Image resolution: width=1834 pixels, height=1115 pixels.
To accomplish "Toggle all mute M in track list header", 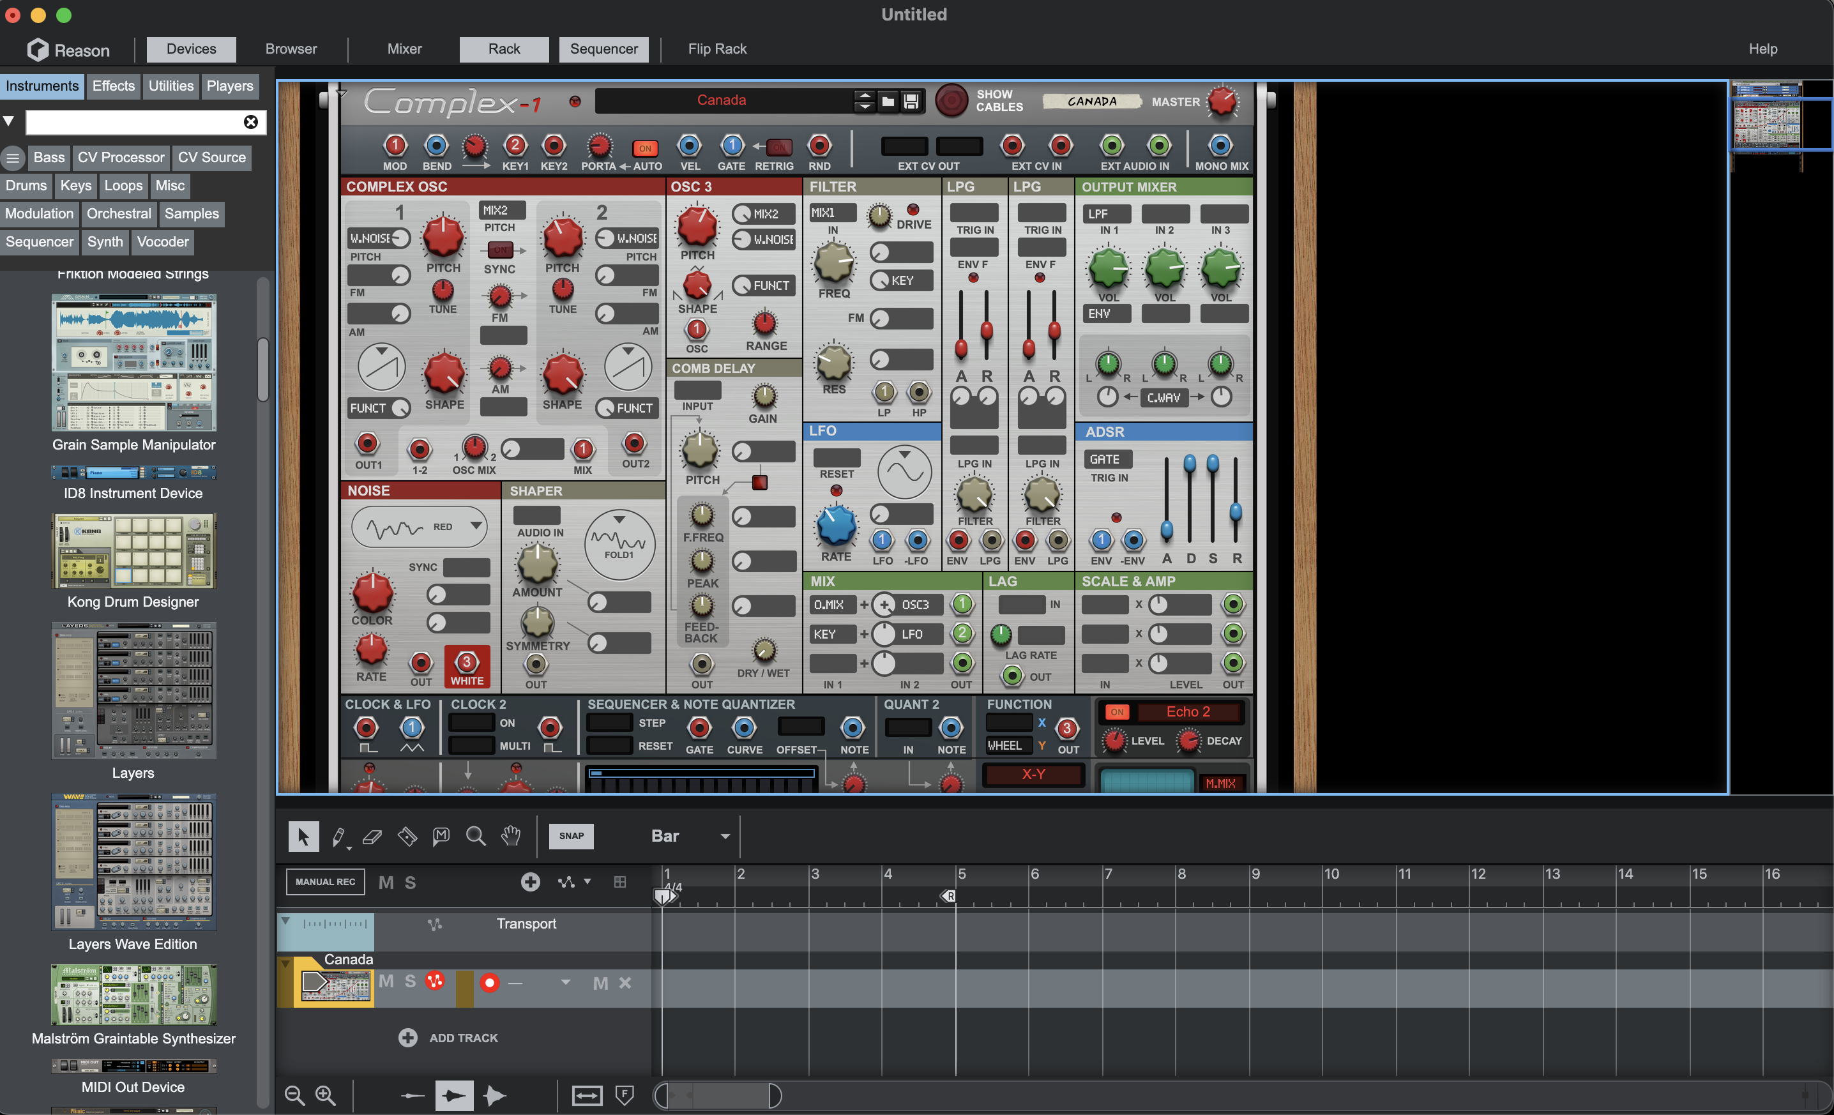I will 386,883.
